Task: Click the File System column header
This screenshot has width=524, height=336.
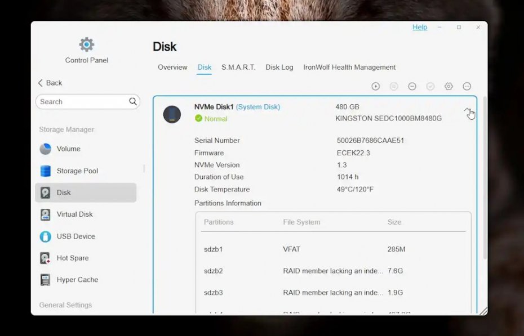Action: (301, 222)
